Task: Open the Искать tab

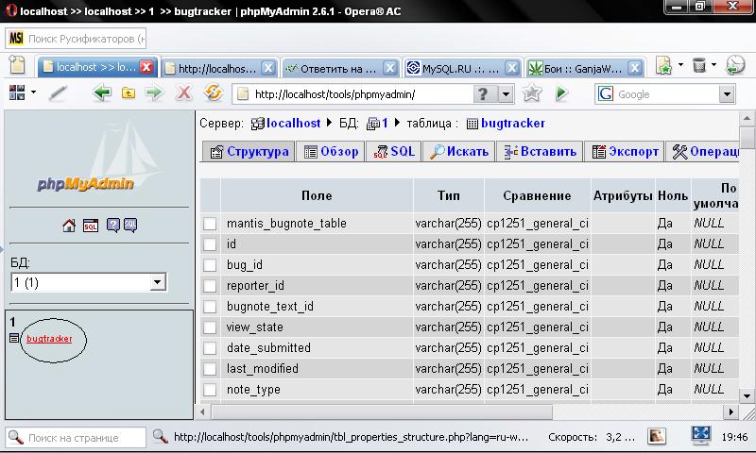Action: [x=458, y=152]
